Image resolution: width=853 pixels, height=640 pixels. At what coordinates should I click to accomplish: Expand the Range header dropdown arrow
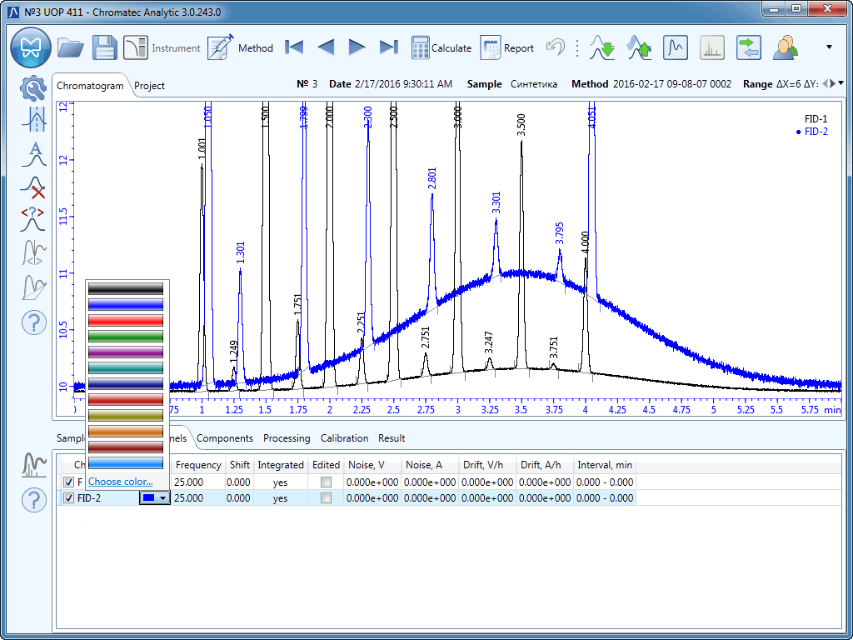click(841, 83)
